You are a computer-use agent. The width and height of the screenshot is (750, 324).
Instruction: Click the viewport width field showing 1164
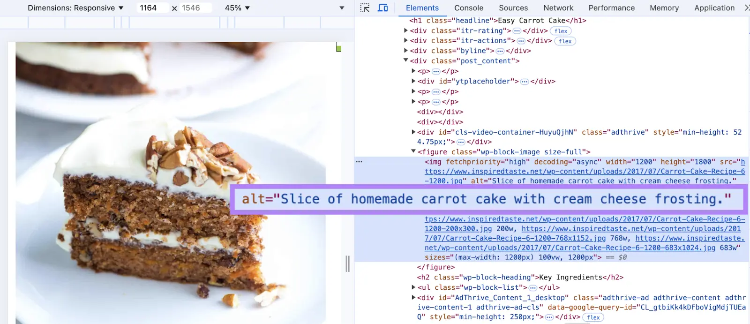pyautogui.click(x=153, y=8)
